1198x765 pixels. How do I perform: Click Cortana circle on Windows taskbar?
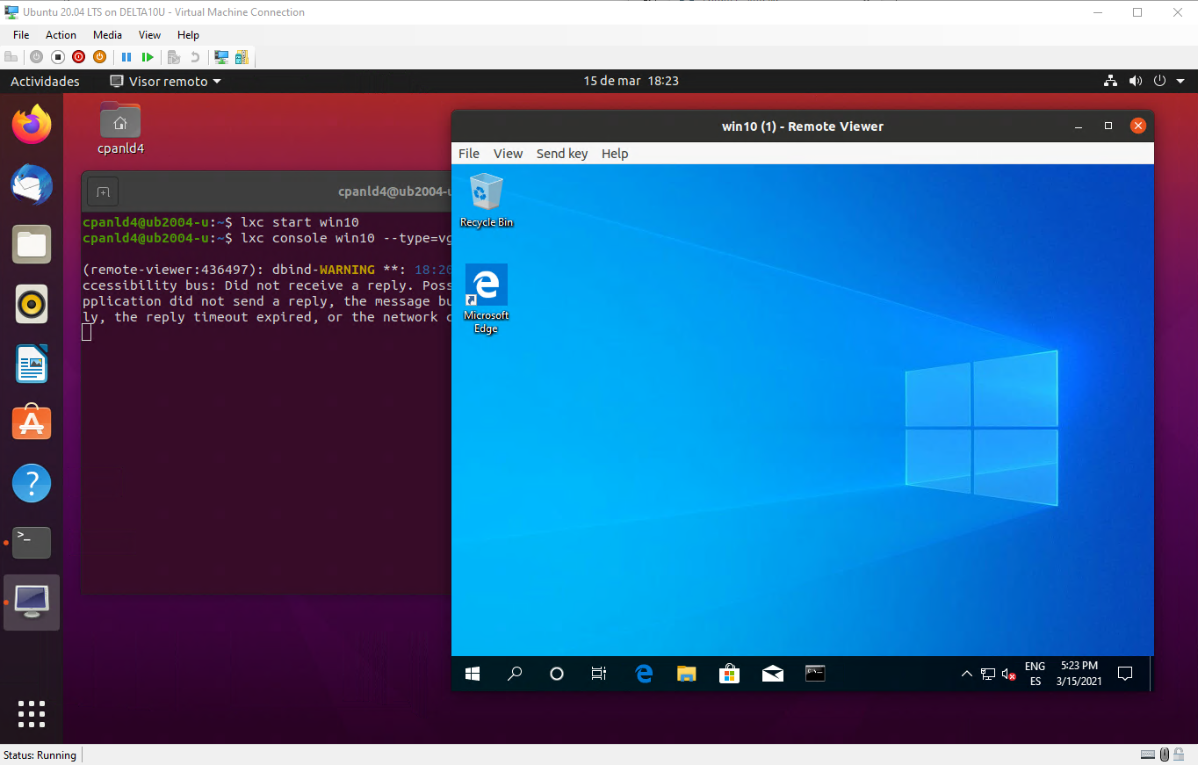click(x=557, y=674)
